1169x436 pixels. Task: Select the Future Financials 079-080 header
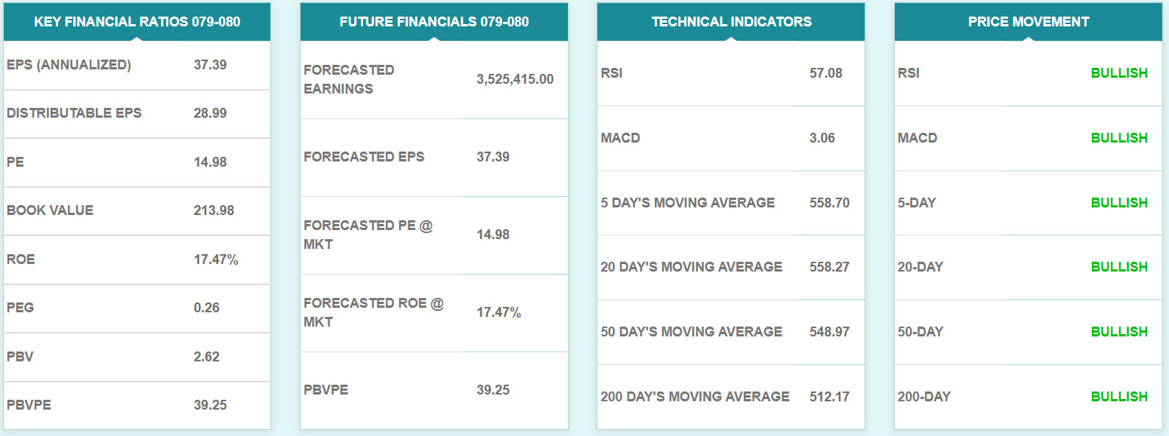coord(434,22)
